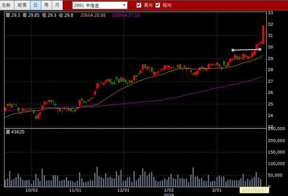The image size is (288, 196).
Task: Click the 12/01 date axis label
Action: click(x=123, y=190)
